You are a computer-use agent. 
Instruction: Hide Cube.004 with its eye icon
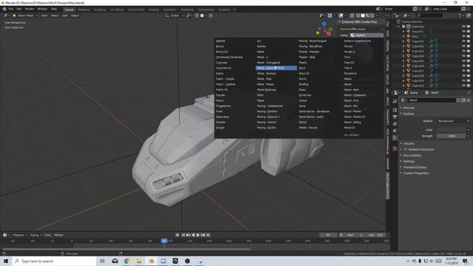(x=463, y=56)
